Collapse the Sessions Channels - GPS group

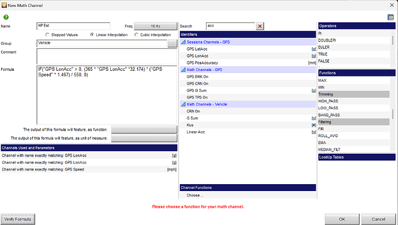183,42
